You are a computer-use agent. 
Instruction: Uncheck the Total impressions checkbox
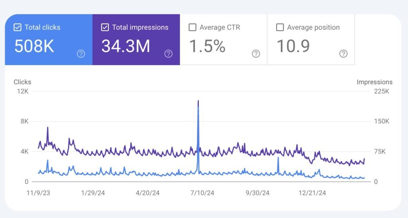pos(105,27)
